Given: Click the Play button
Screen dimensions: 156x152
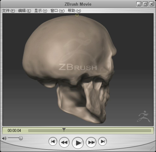Looking at the screenshot, I should (78, 143).
